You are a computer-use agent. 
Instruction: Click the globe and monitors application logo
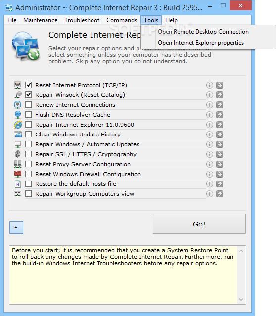(26, 46)
